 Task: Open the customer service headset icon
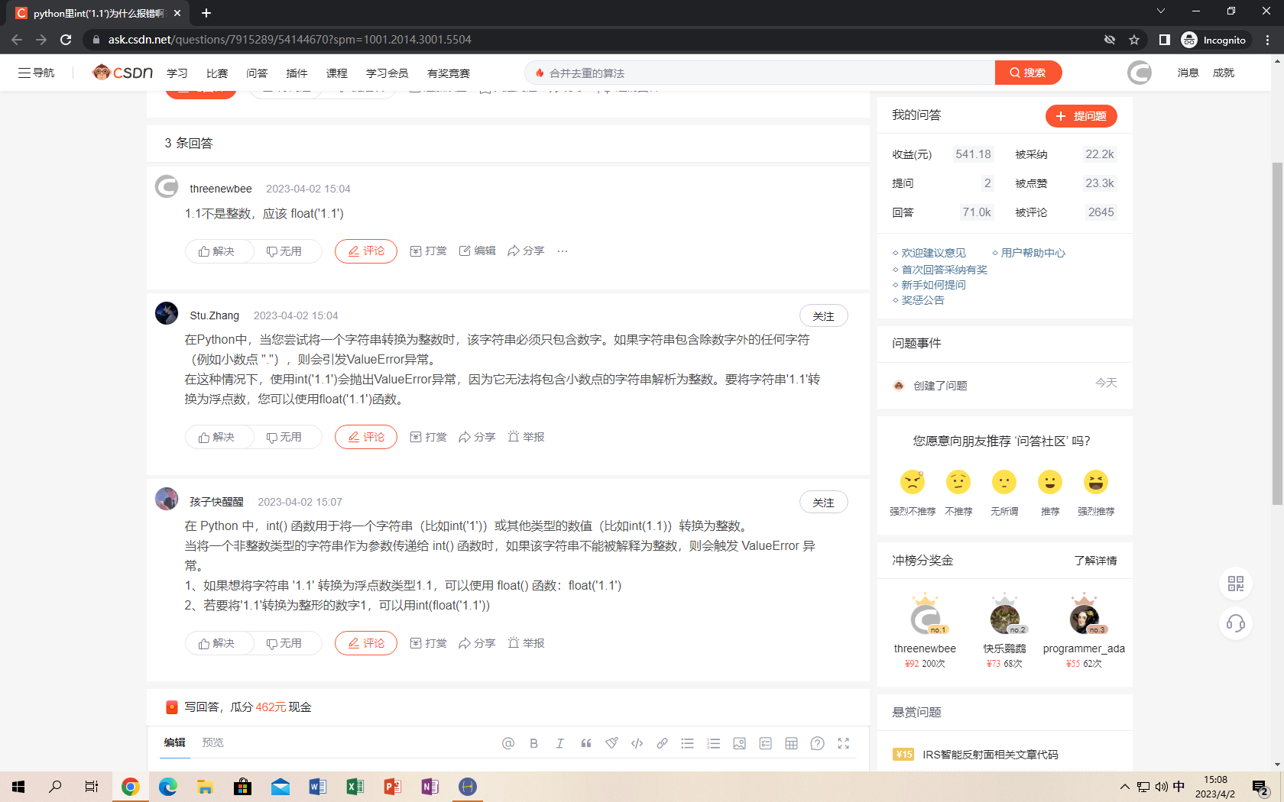(1235, 623)
